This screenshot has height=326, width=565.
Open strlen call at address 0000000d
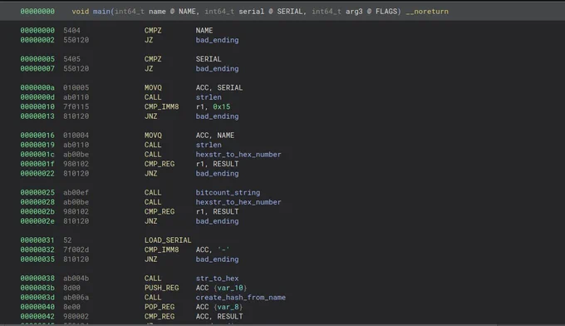coord(209,97)
